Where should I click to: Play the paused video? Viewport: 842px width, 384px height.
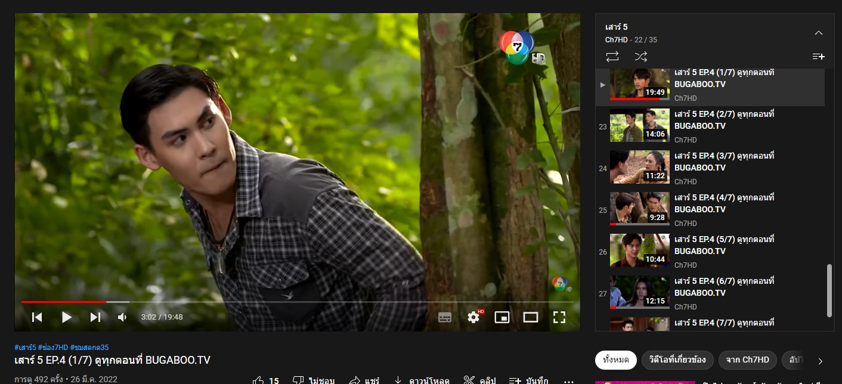(x=66, y=317)
